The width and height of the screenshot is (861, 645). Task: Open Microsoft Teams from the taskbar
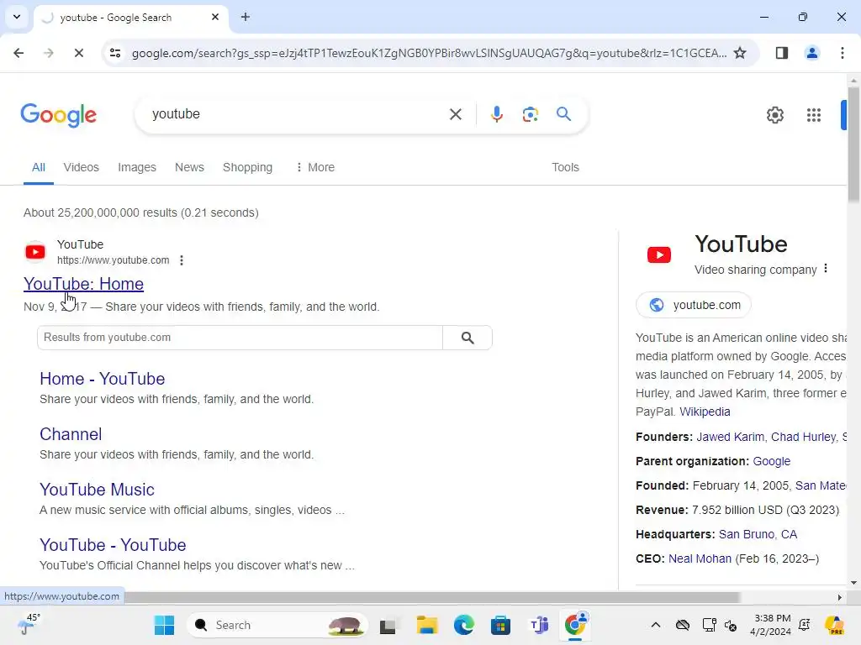[x=539, y=625]
